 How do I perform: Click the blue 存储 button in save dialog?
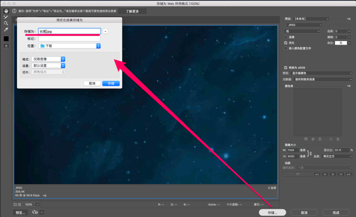click(111, 84)
